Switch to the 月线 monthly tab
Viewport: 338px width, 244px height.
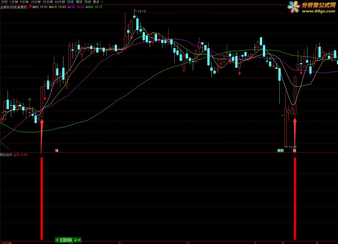point(88,2)
